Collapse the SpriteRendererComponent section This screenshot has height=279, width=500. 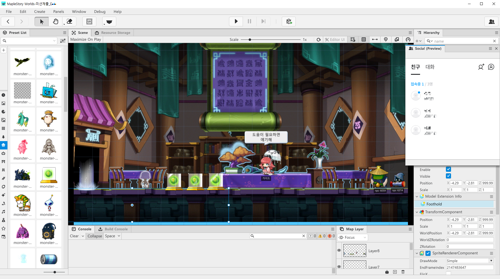(x=417, y=253)
